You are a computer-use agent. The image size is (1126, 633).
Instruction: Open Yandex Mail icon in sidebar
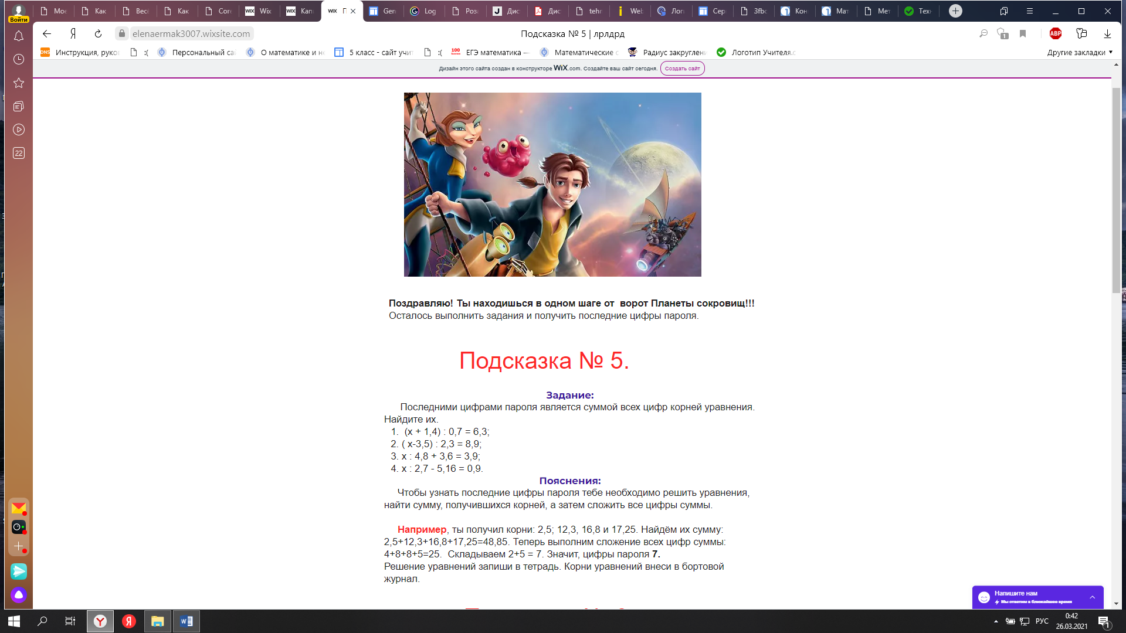tap(19, 508)
